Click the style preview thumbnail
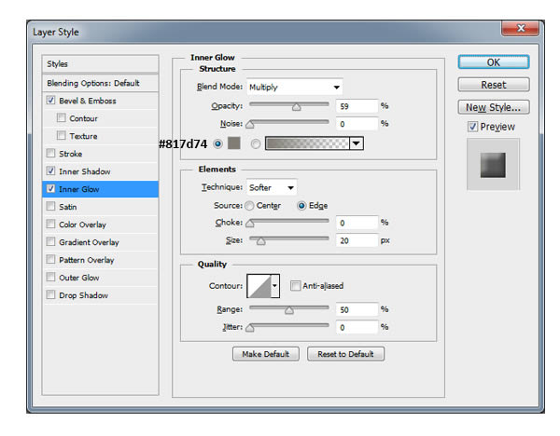The width and height of the screenshot is (560, 436). tap(493, 165)
